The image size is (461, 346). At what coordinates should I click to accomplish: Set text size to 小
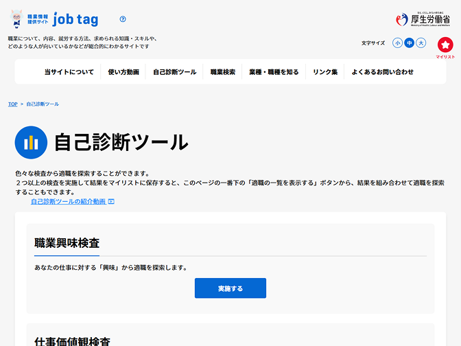397,43
